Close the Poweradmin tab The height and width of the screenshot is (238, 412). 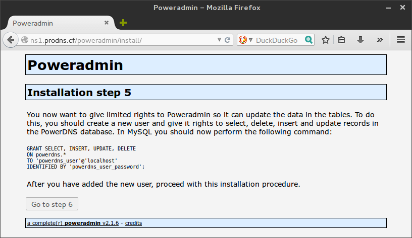tap(107, 23)
